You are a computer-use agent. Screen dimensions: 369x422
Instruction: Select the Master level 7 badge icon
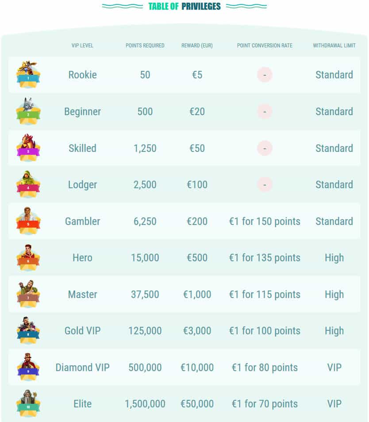[28, 294]
